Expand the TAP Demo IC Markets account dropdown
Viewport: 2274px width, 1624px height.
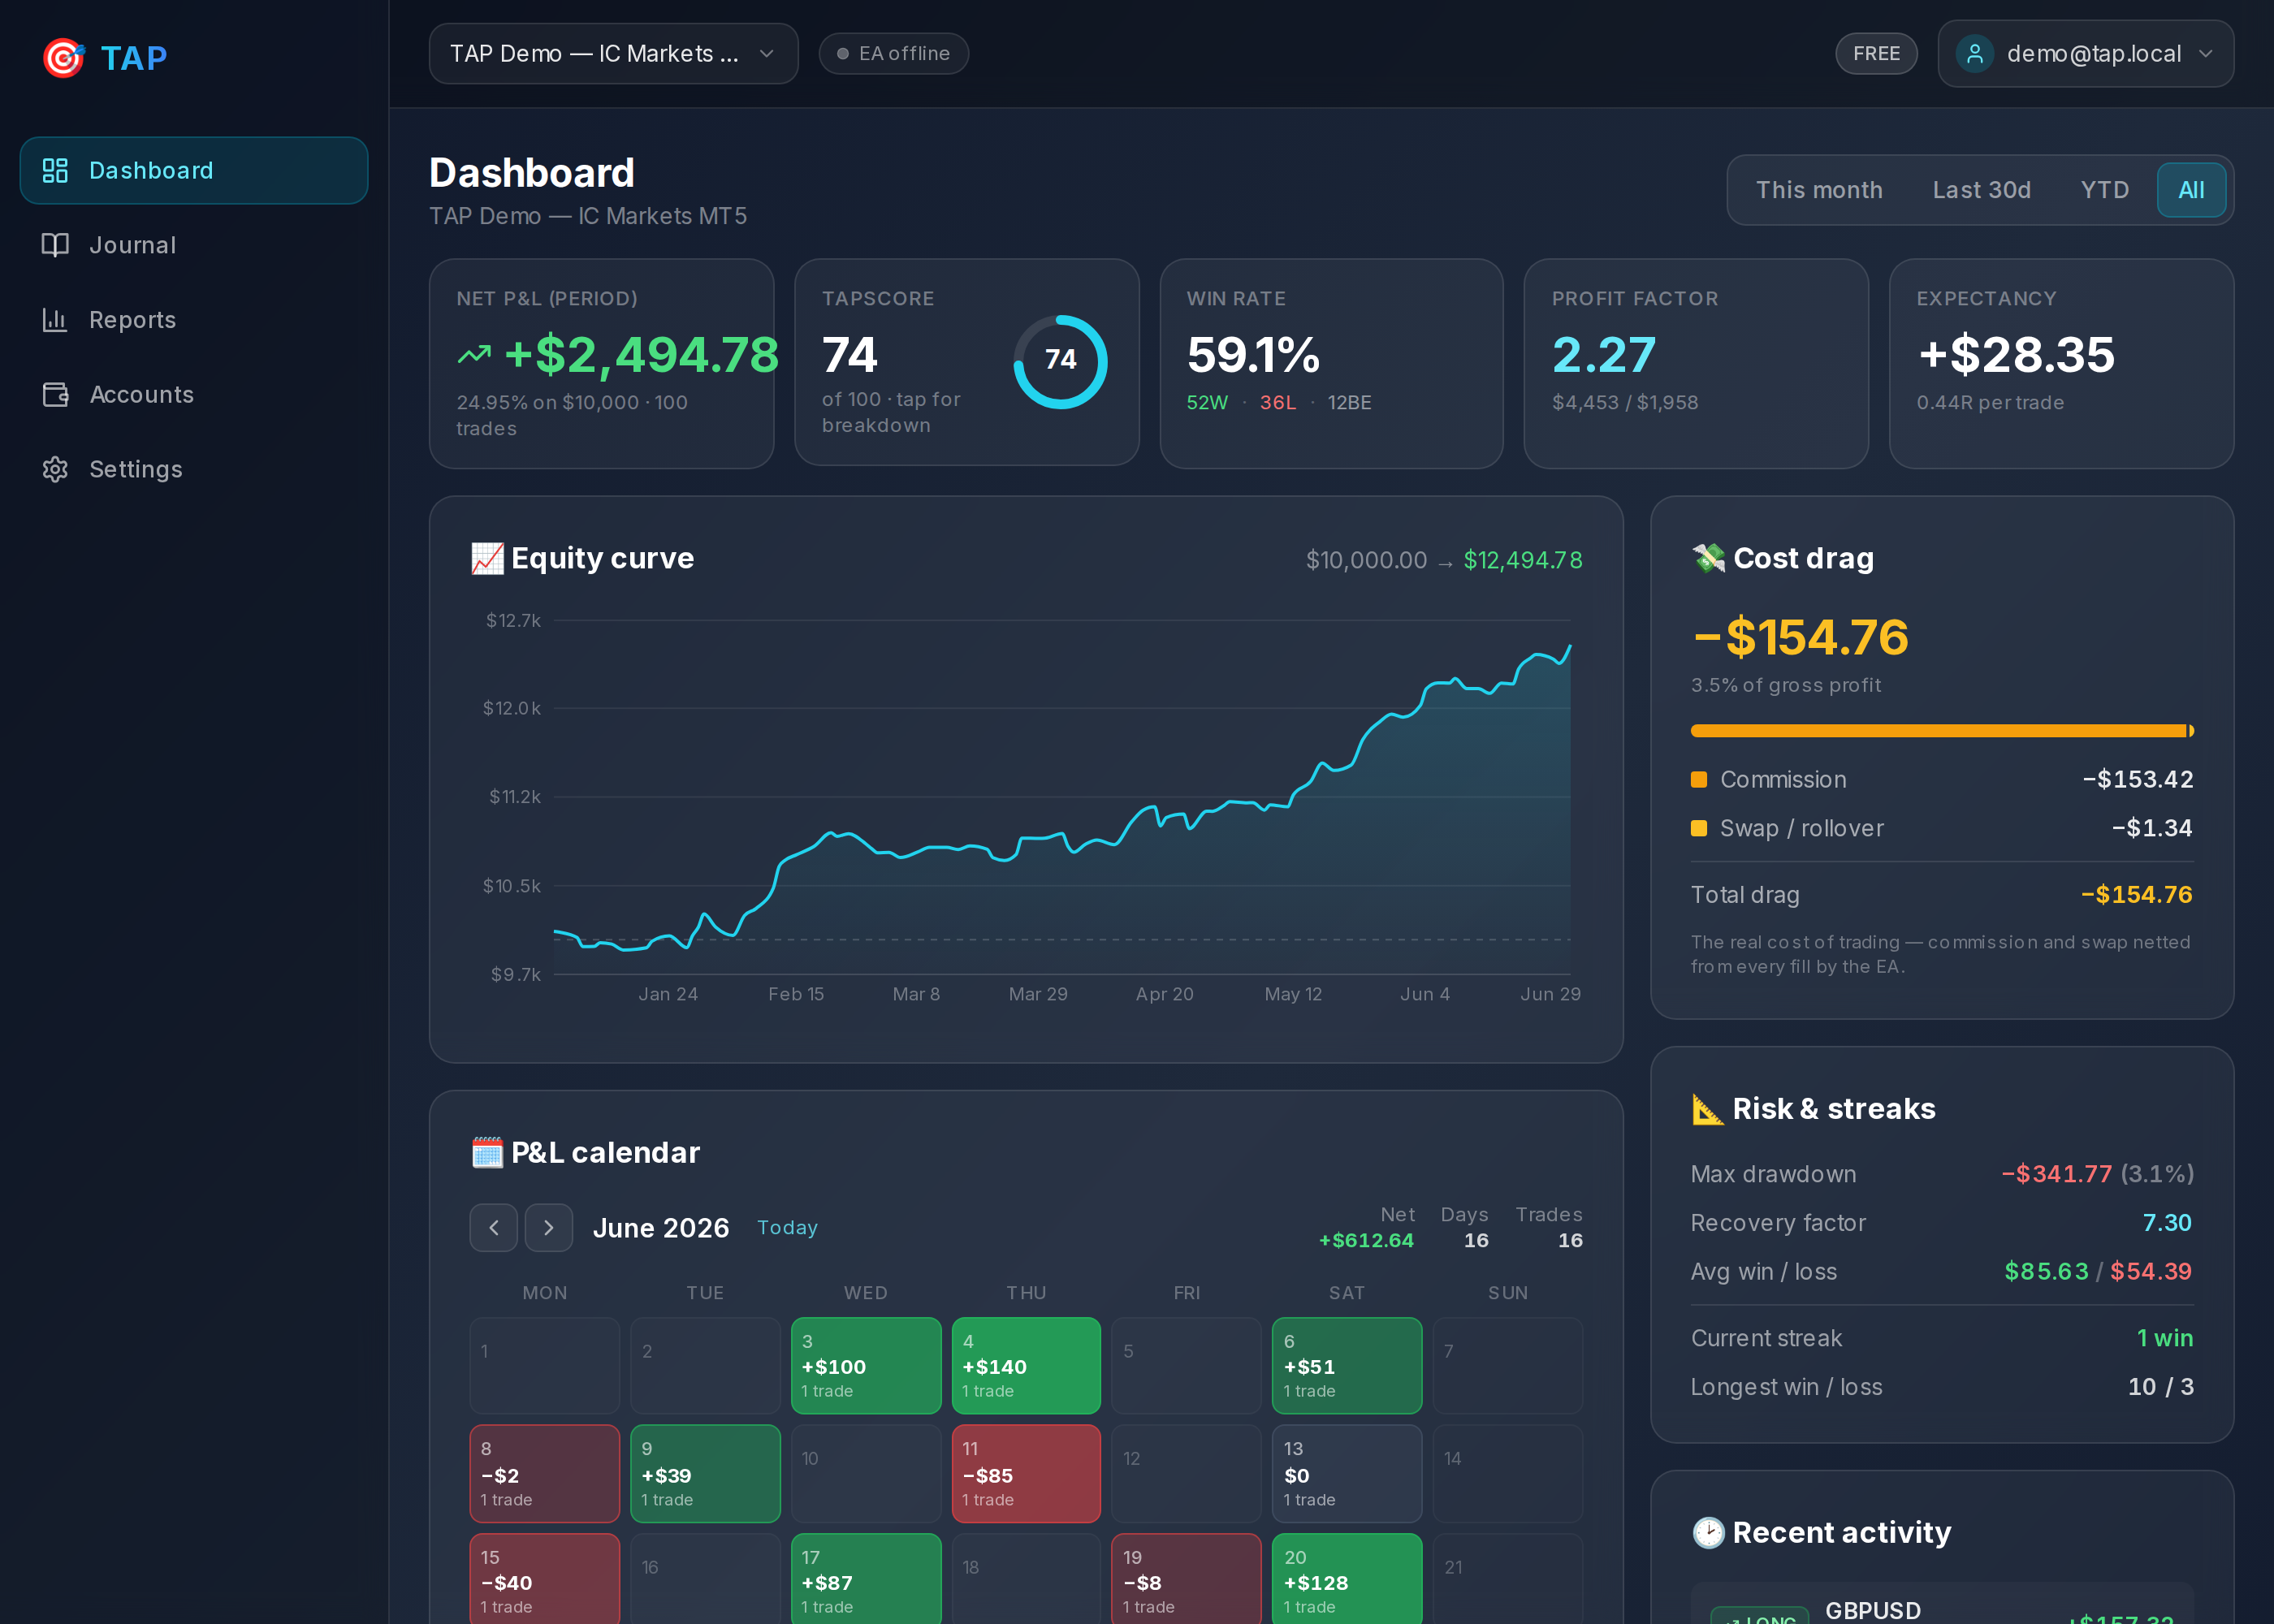[x=613, y=54]
